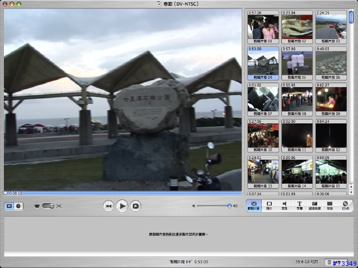Play the movie in full screen

[x=135, y=206]
